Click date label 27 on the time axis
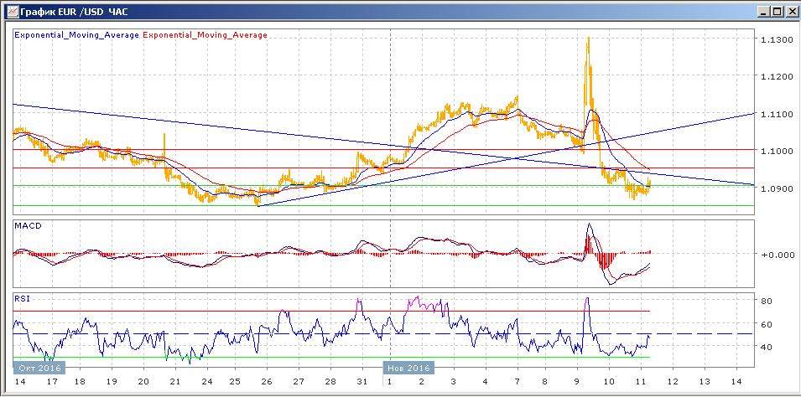The height and width of the screenshot is (397, 801). pos(299,382)
